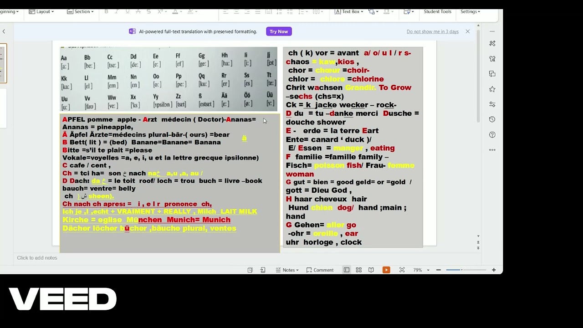Click text highlight color pen
Viewport: 583px width, 328px height.
pyautogui.click(x=190, y=11)
